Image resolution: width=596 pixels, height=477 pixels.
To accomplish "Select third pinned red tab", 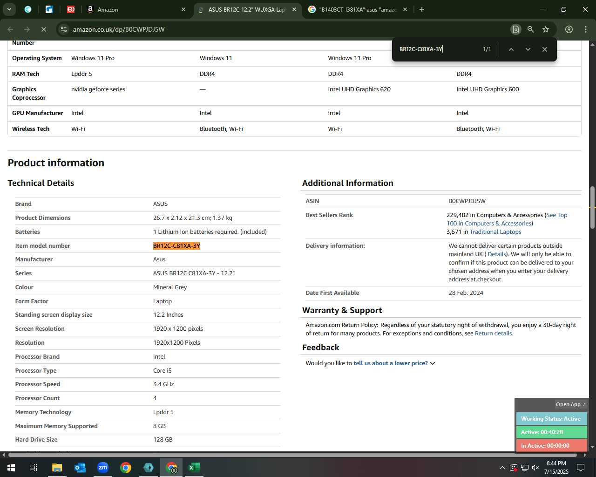I will [71, 9].
